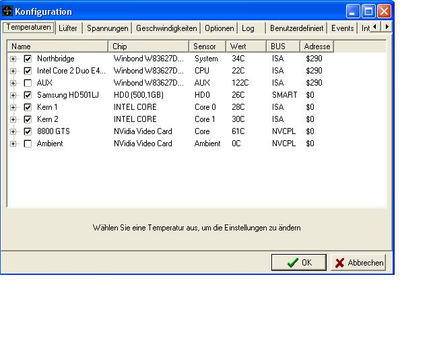The height and width of the screenshot is (345, 431).
Task: Select the Intel Core 2 Duo E4... row
Action: pyautogui.click(x=71, y=71)
